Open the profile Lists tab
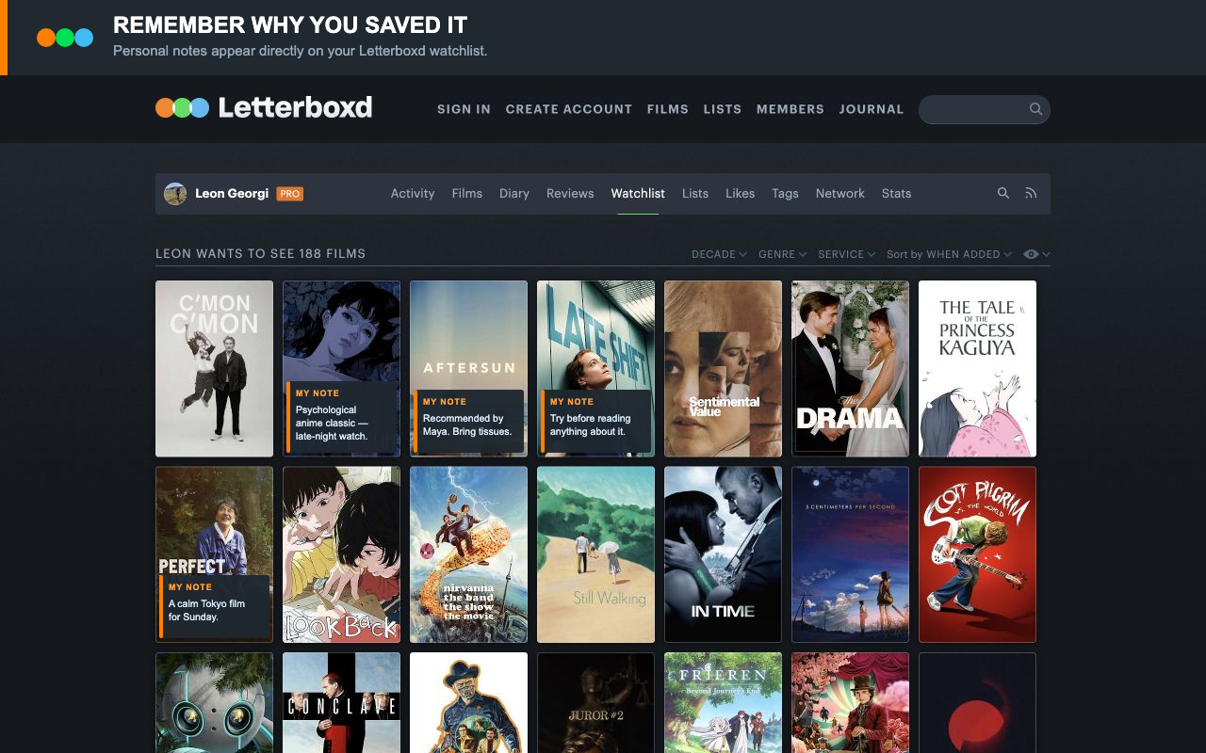1206x753 pixels. [695, 193]
